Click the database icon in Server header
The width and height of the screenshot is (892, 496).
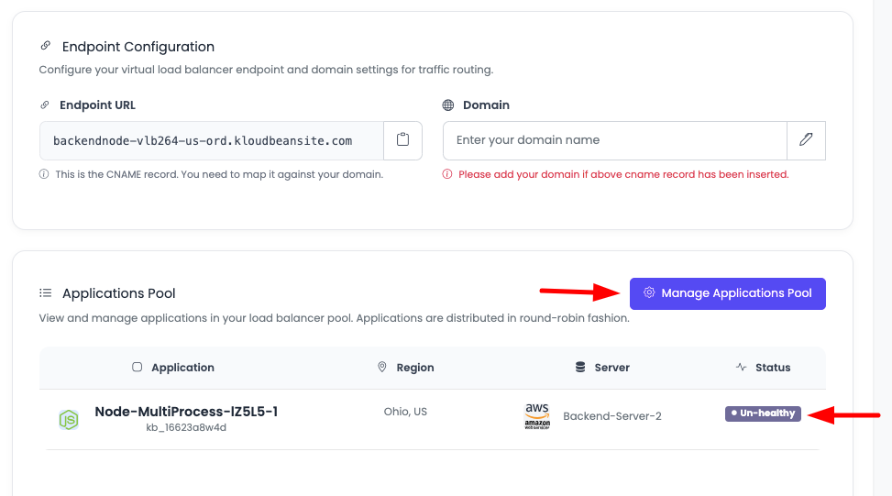[580, 368]
